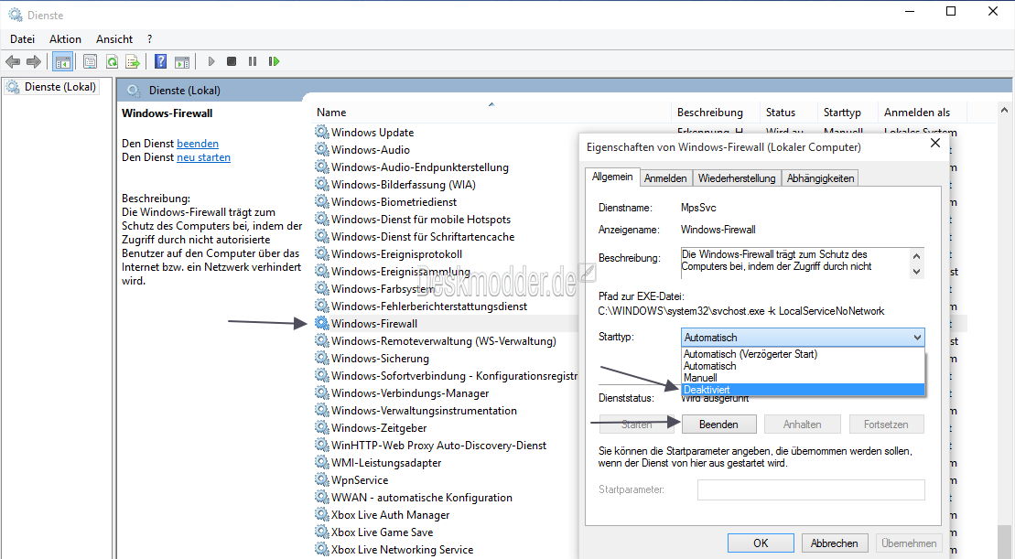Open the Aktion menu
This screenshot has height=559, width=1015.
click(65, 39)
